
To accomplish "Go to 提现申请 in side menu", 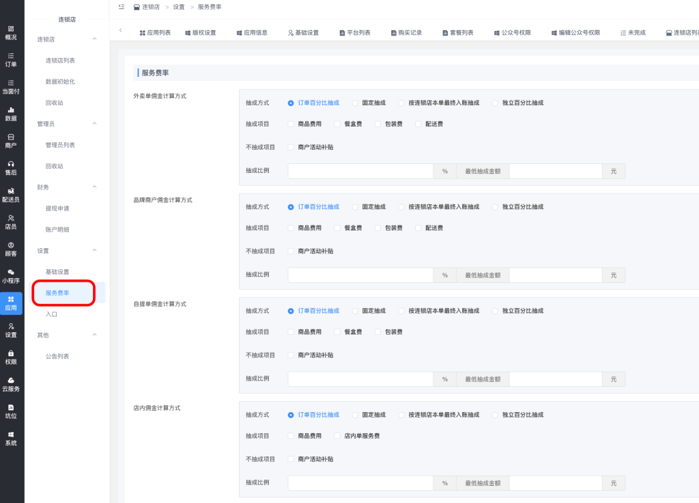I will (x=57, y=208).
